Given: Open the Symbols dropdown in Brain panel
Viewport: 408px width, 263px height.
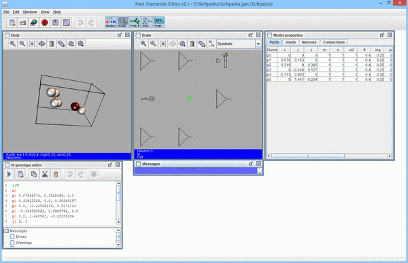Looking at the screenshot, I should pos(258,44).
